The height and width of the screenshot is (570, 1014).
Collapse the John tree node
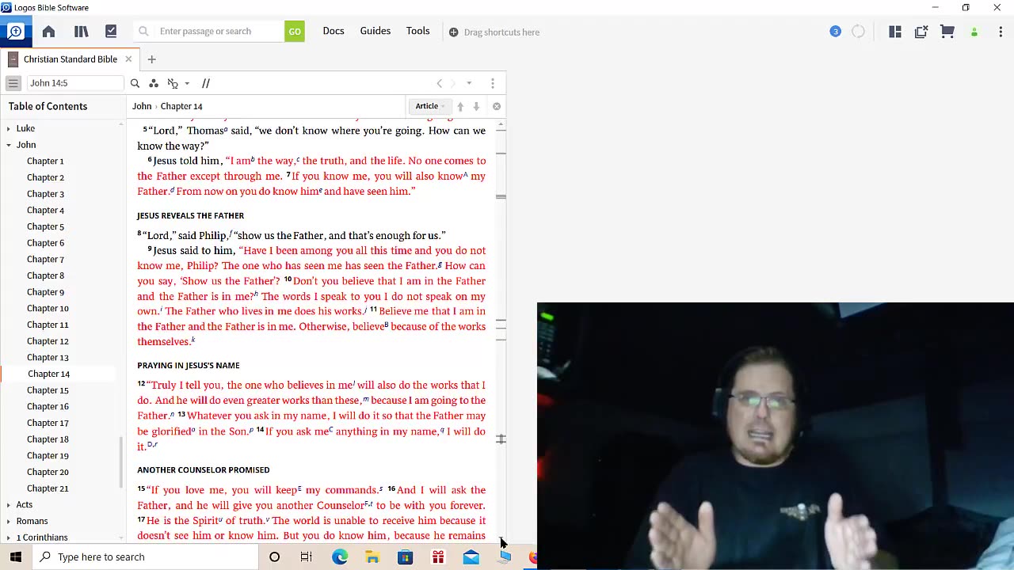coord(9,145)
